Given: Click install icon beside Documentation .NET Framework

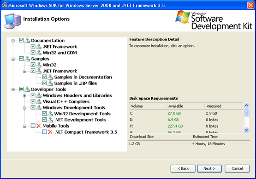Looking at the screenshot, I should (39, 47).
